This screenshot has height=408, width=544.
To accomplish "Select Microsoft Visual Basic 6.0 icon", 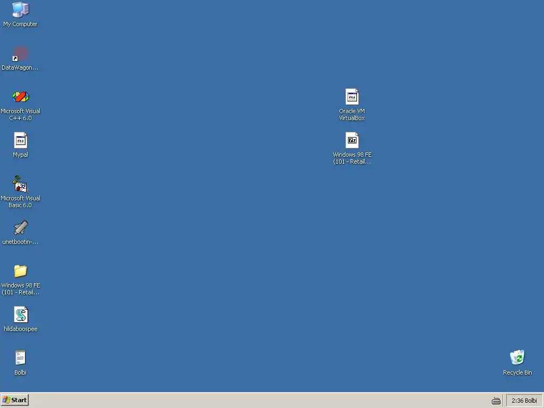I will 21,184.
